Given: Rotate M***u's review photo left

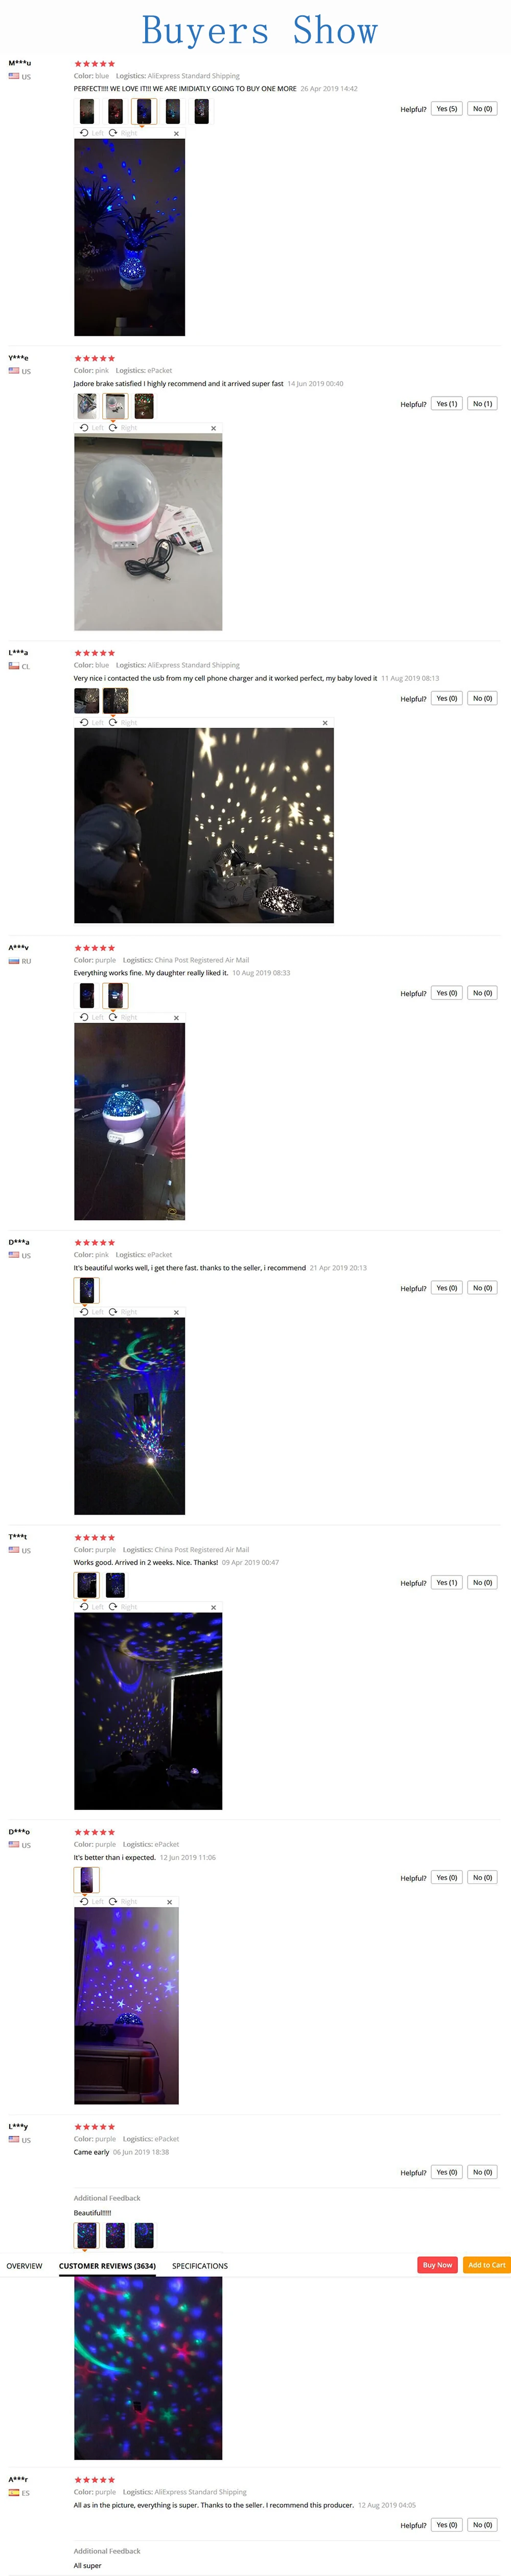Looking at the screenshot, I should tap(91, 133).
